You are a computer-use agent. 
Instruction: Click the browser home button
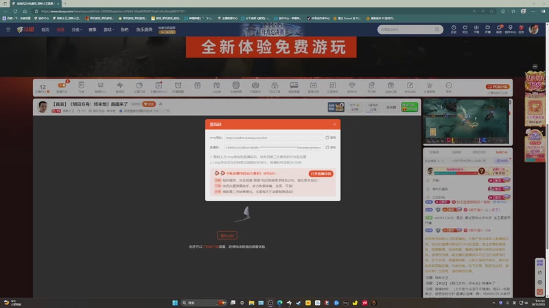pos(25,11)
